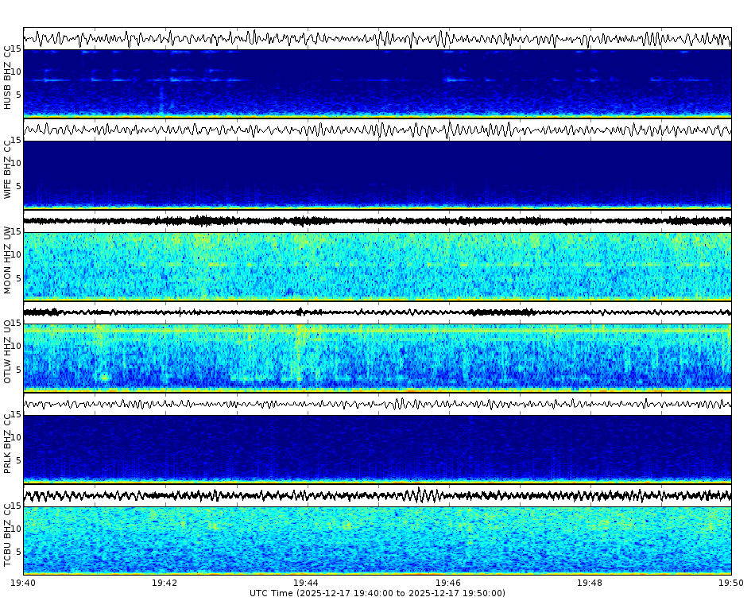Click the OTLW HHZ UO station label
Viewport: 755px width, 601px height.
(x=8, y=352)
